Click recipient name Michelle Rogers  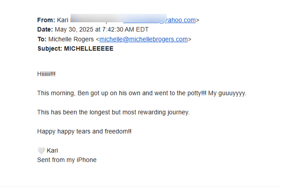click(71, 39)
